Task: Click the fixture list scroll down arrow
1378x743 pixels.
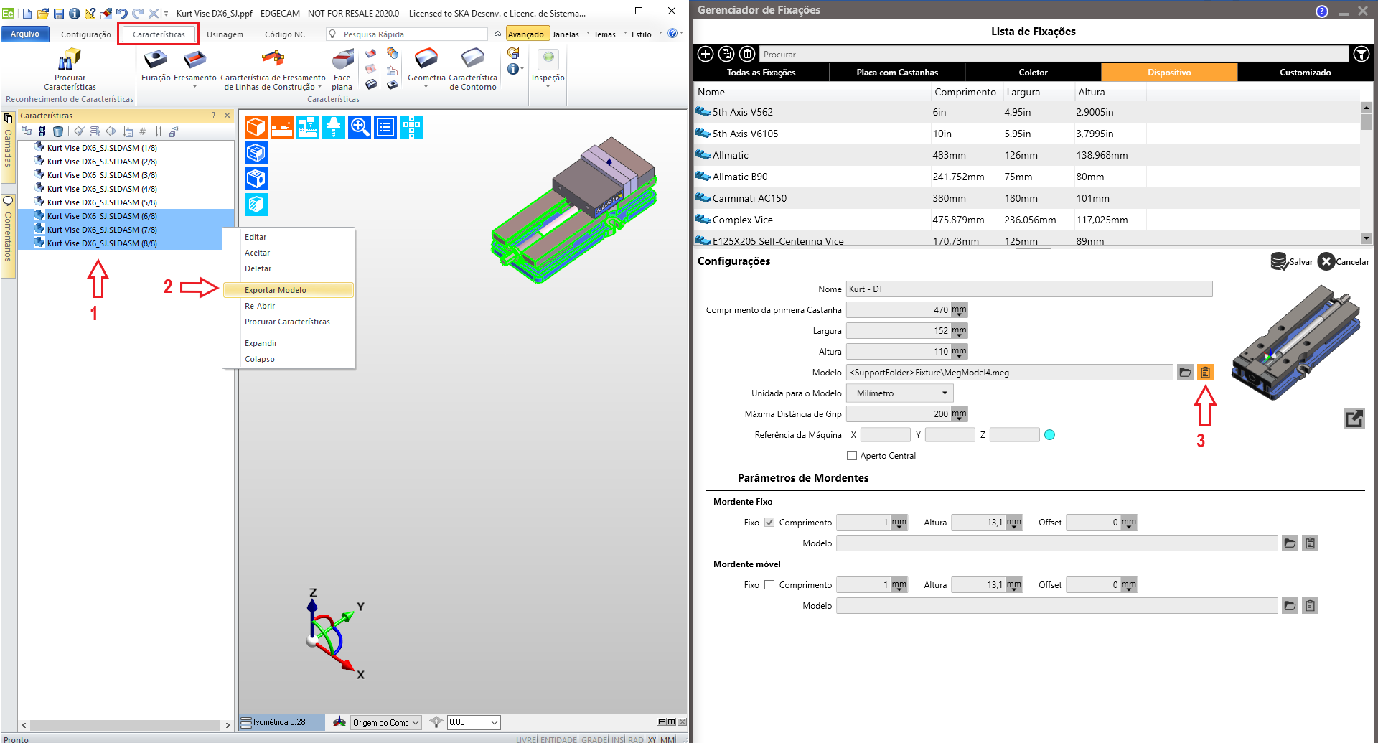Action: 1366,238
